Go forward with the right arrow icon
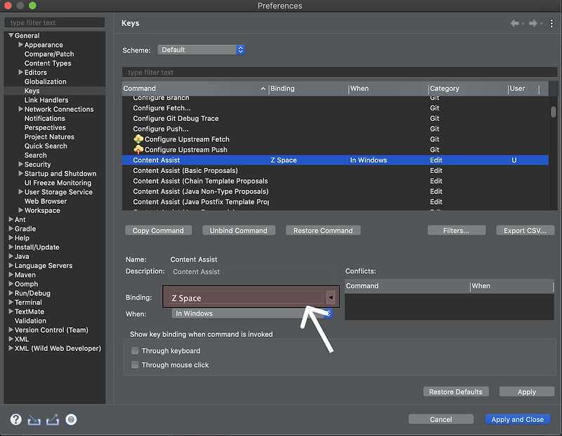This screenshot has height=436, width=562. 533,23
